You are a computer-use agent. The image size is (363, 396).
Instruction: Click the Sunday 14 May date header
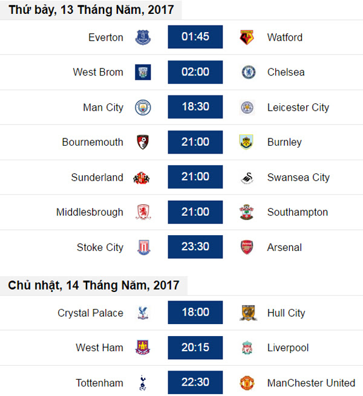pyautogui.click(x=94, y=285)
